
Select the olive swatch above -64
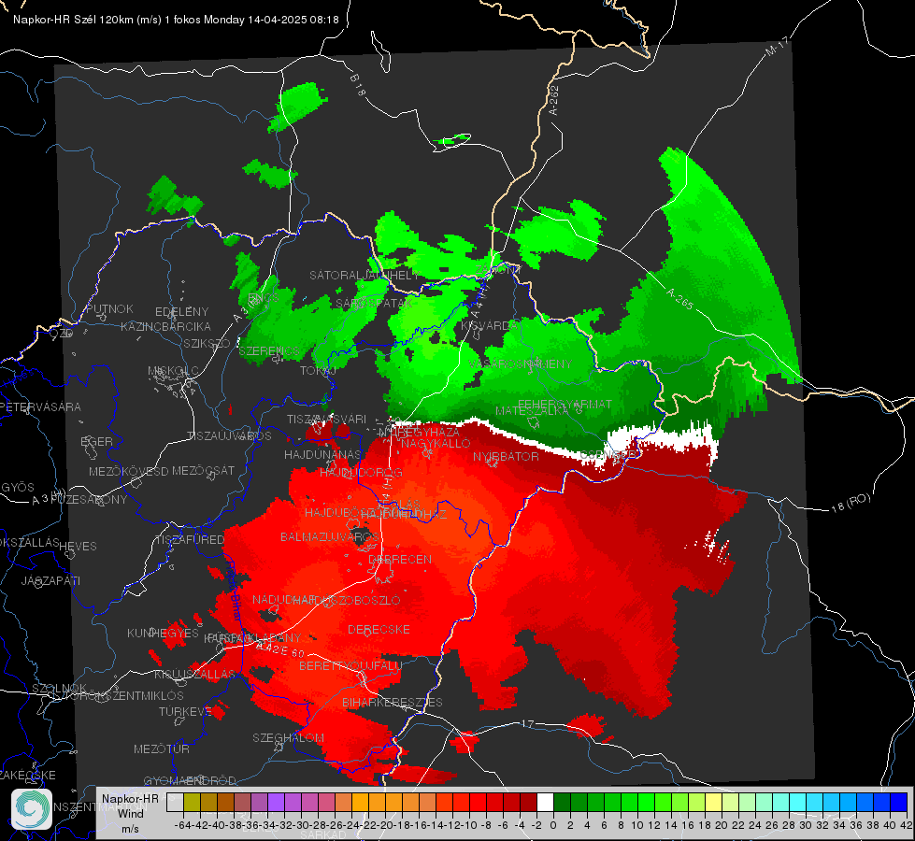192,802
